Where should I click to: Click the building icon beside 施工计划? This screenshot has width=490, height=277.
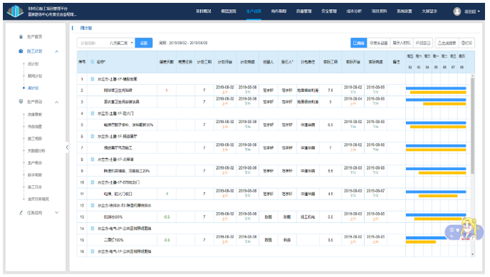click(x=21, y=51)
